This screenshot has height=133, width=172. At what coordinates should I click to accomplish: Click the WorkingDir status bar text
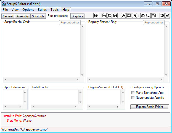(x=25, y=129)
